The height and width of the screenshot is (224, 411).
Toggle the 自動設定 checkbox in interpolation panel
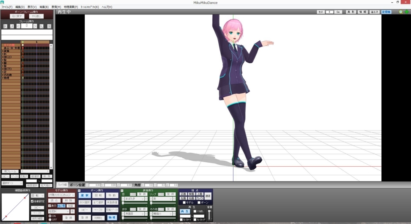point(32,201)
